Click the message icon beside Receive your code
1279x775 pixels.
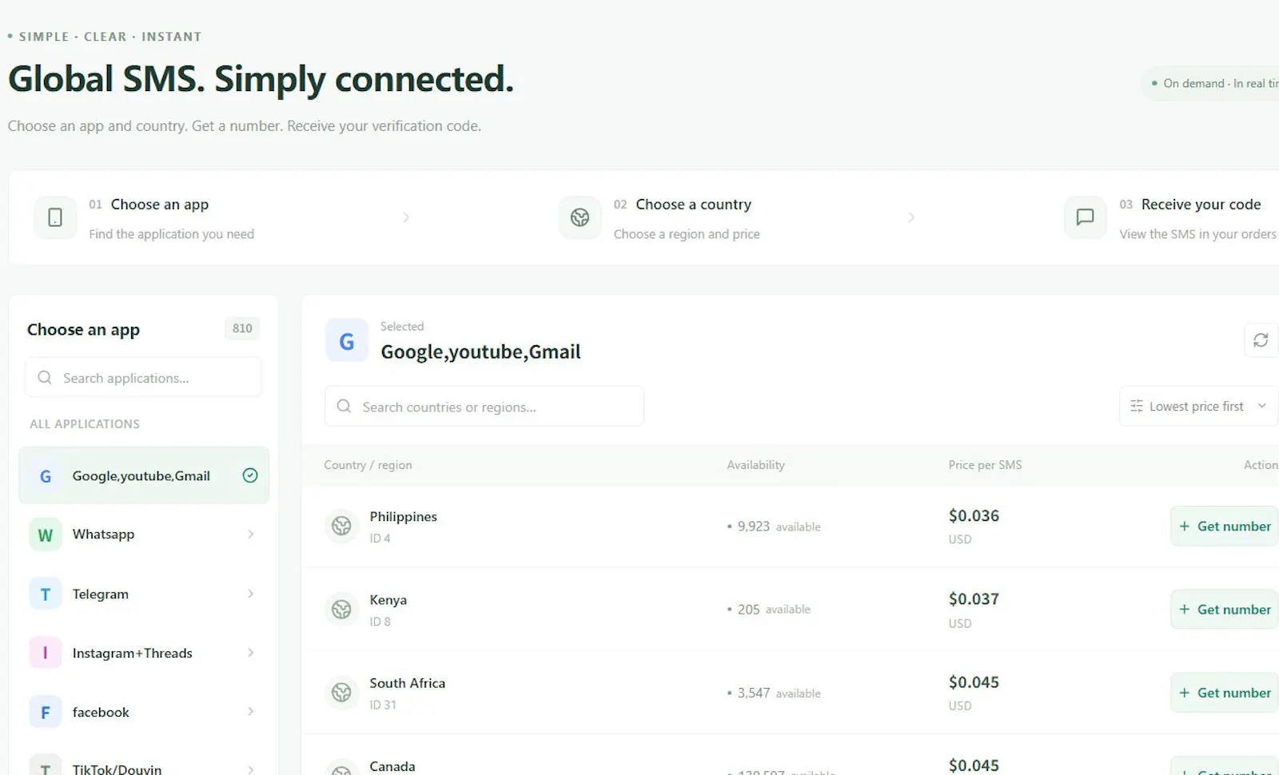click(1085, 217)
